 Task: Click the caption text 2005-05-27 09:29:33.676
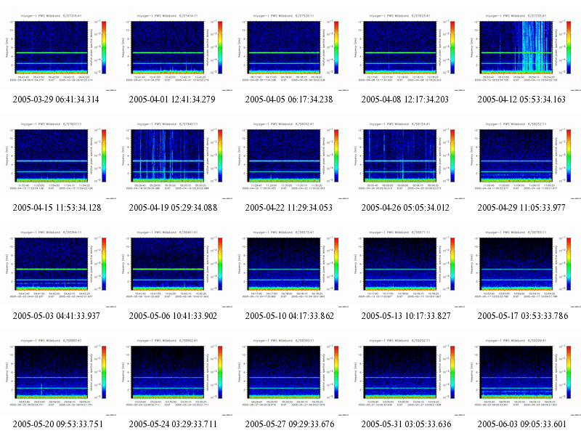[290, 424]
